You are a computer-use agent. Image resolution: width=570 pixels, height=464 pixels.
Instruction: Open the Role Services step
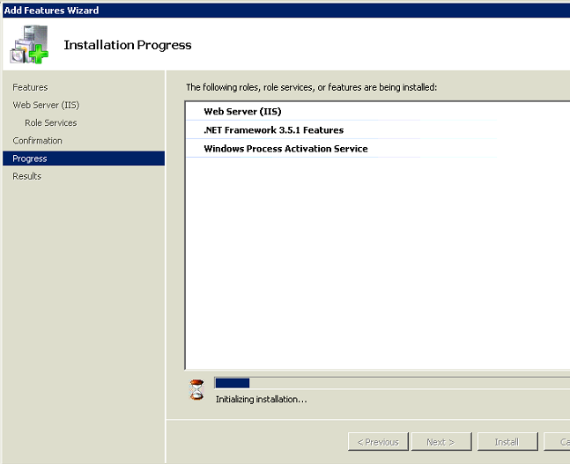[50, 122]
